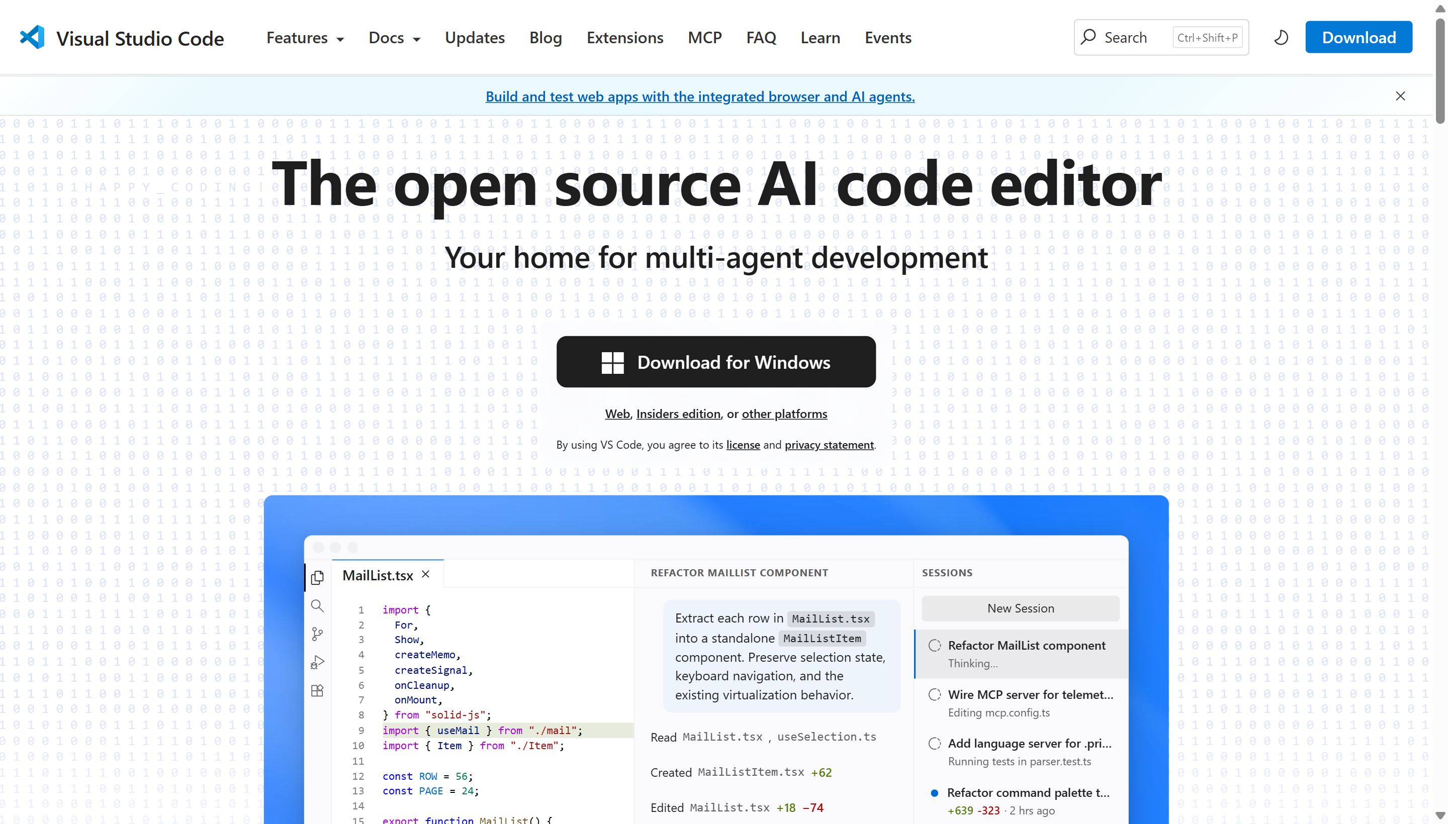Click the blue Download button in header
1448x824 pixels.
click(1359, 37)
